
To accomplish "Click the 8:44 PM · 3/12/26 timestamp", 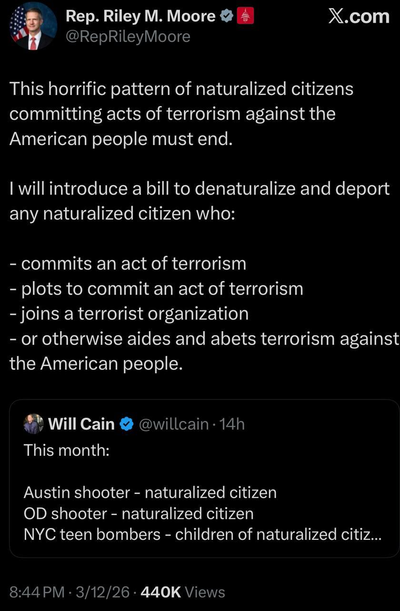I will click(x=70, y=592).
